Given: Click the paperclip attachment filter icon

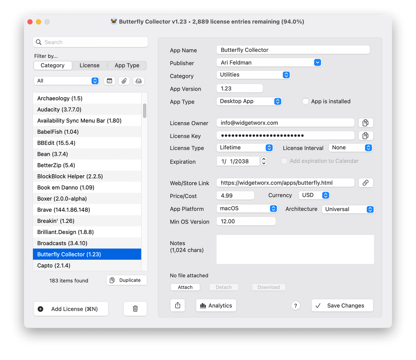Looking at the screenshot, I should pyautogui.click(x=124, y=81).
